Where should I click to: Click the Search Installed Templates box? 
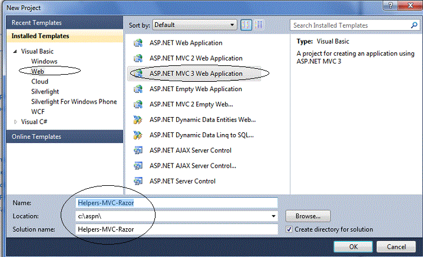pyautogui.click(x=355, y=25)
